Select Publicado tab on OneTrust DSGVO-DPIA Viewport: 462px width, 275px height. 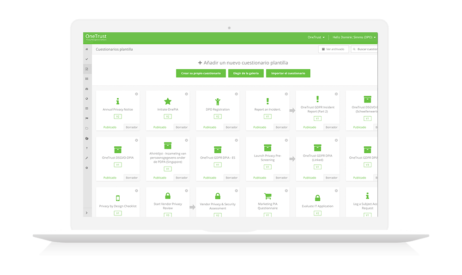tap(110, 178)
